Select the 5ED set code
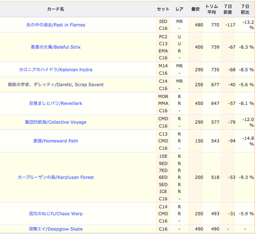 [163, 184]
